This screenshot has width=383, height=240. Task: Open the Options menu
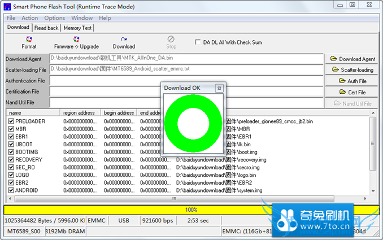(55, 18)
